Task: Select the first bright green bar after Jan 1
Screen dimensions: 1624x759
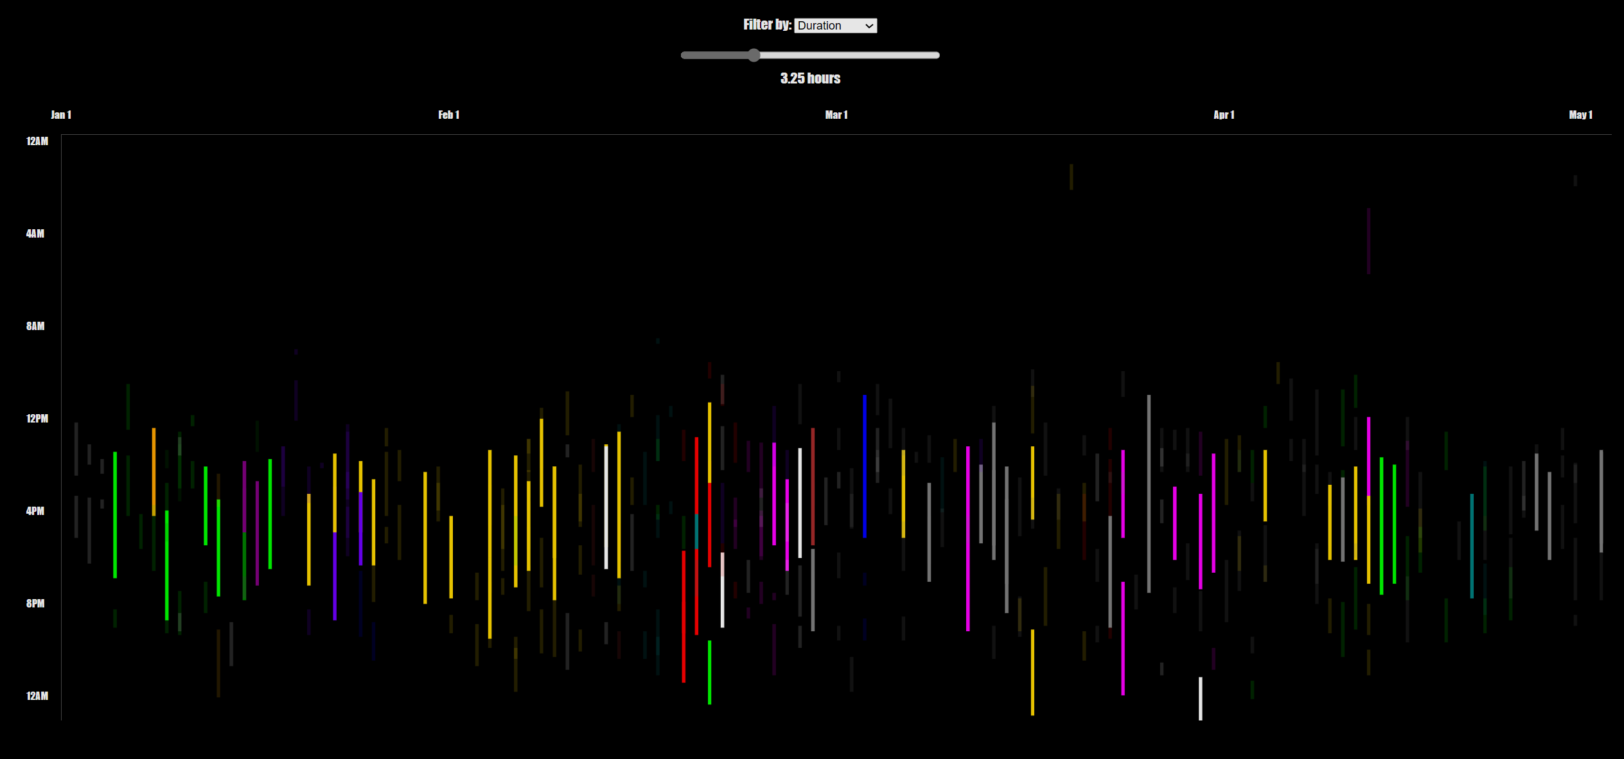Action: click(x=115, y=515)
